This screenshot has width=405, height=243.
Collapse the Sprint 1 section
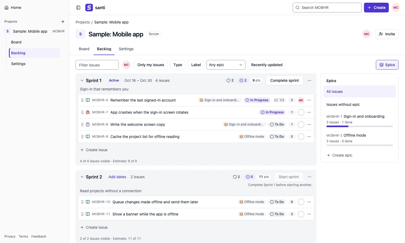tap(82, 80)
